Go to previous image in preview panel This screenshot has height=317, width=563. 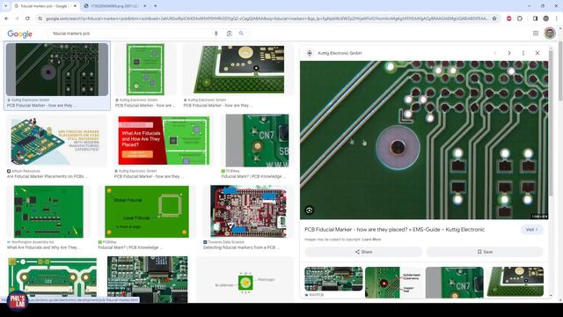click(495, 53)
